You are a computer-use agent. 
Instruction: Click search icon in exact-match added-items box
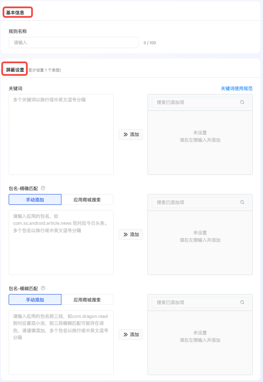tap(242, 202)
